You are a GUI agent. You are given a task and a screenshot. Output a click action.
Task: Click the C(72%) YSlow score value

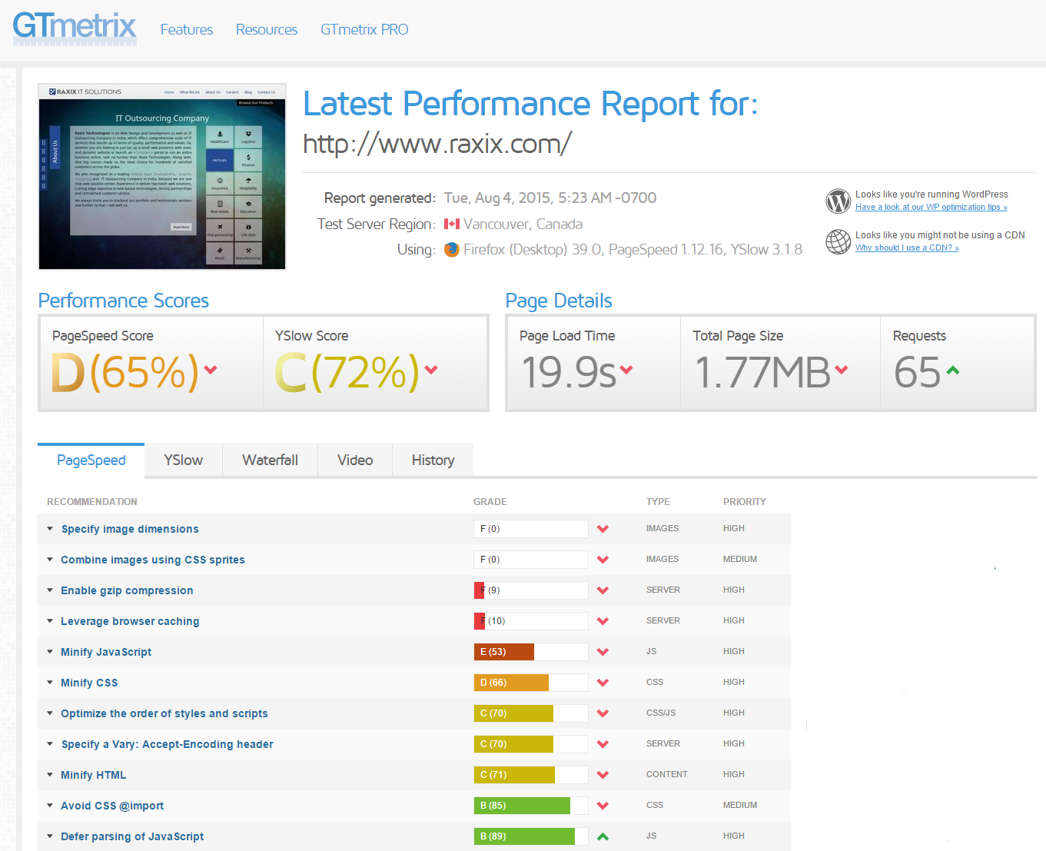347,372
